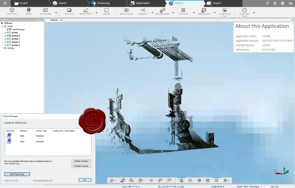Follow the 'here' link in License Manager
Viewport: 295px width, 188px height.
click(x=18, y=163)
